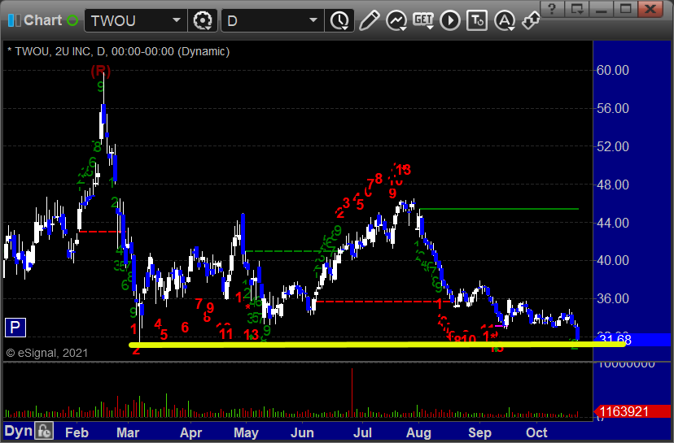Click the tall red volume spike bar
Image resolution: width=674 pixels, height=443 pixels.
tap(352, 393)
